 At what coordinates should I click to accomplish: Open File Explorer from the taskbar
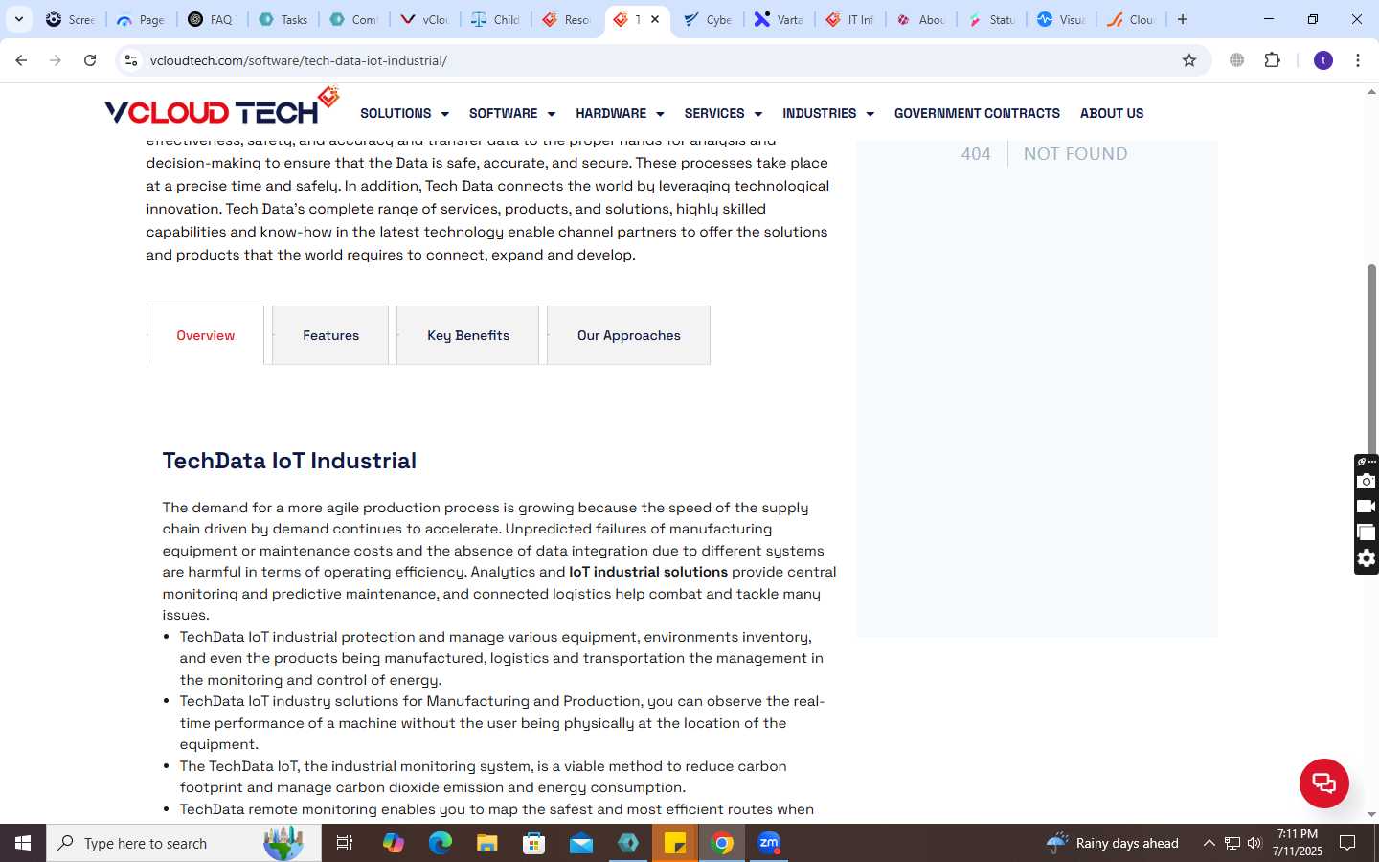click(486, 843)
